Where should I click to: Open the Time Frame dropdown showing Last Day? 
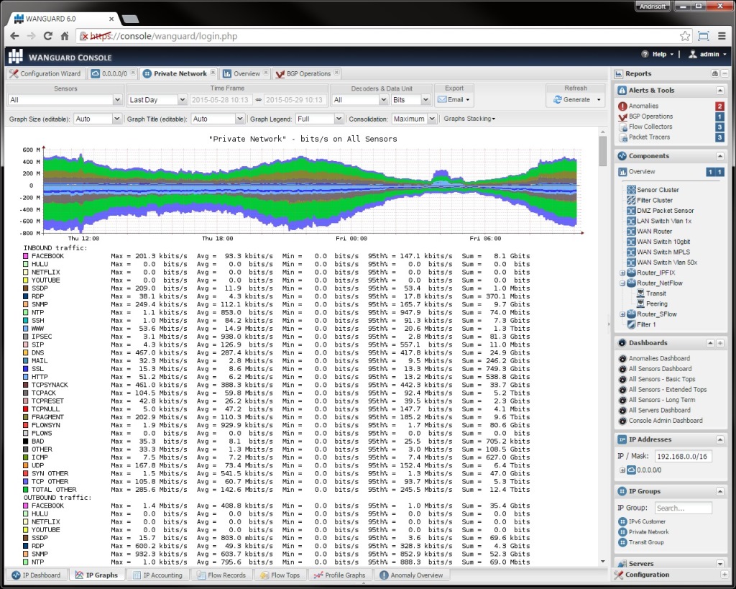point(157,99)
